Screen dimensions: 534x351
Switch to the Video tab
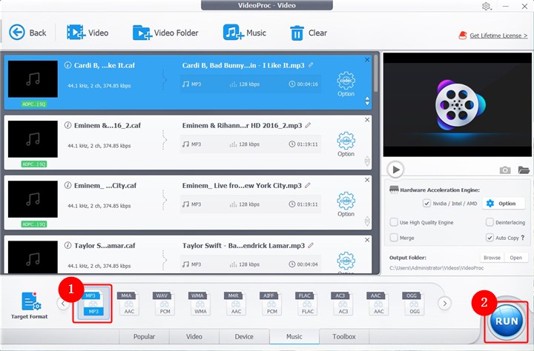194,337
